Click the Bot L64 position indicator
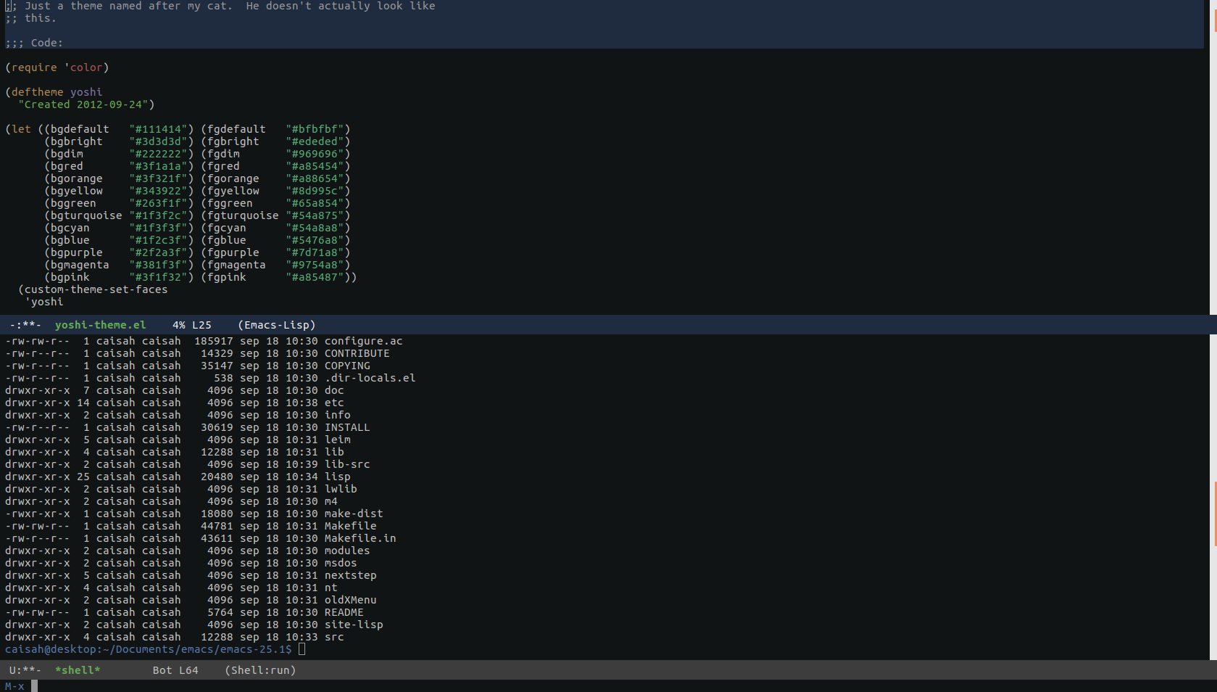Viewport: 1217px width, 692px height. pos(175,670)
